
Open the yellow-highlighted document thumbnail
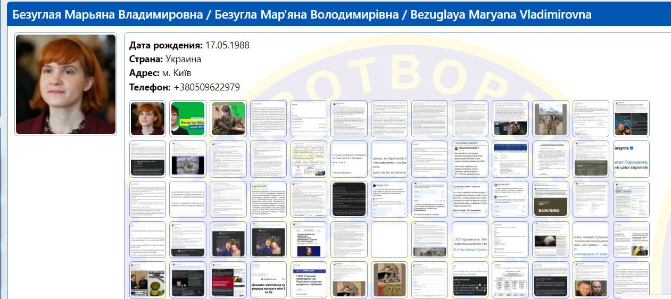pos(309,159)
